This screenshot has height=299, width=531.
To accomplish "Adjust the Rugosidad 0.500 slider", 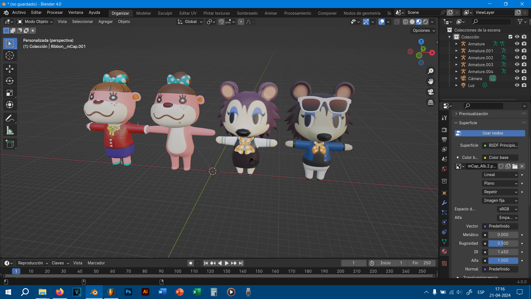I will (503, 243).
